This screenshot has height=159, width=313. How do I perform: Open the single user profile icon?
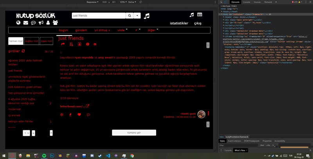coord(48,23)
